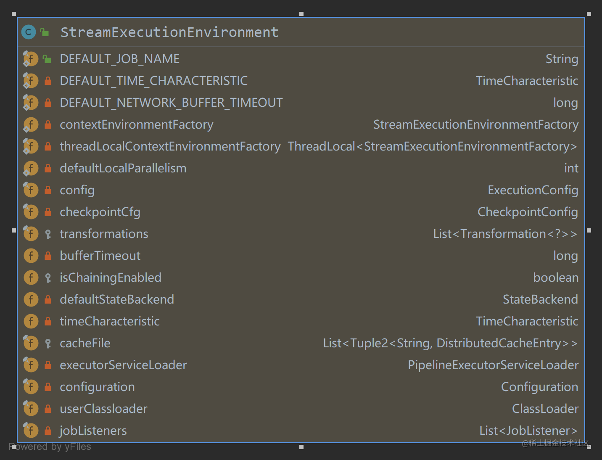Screen dimensions: 602x460
Task: Click the field icon of contextEnvironmentFactory
Action: click(x=31, y=124)
